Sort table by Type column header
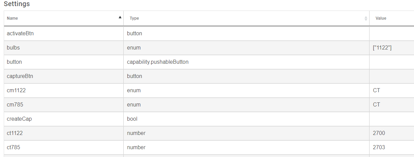414x157 pixels. point(246,18)
